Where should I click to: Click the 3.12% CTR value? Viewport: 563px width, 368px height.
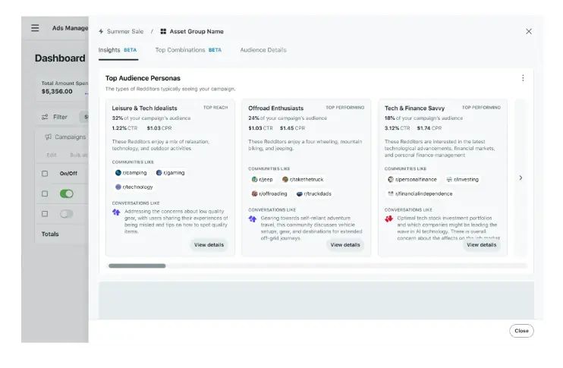pos(397,128)
